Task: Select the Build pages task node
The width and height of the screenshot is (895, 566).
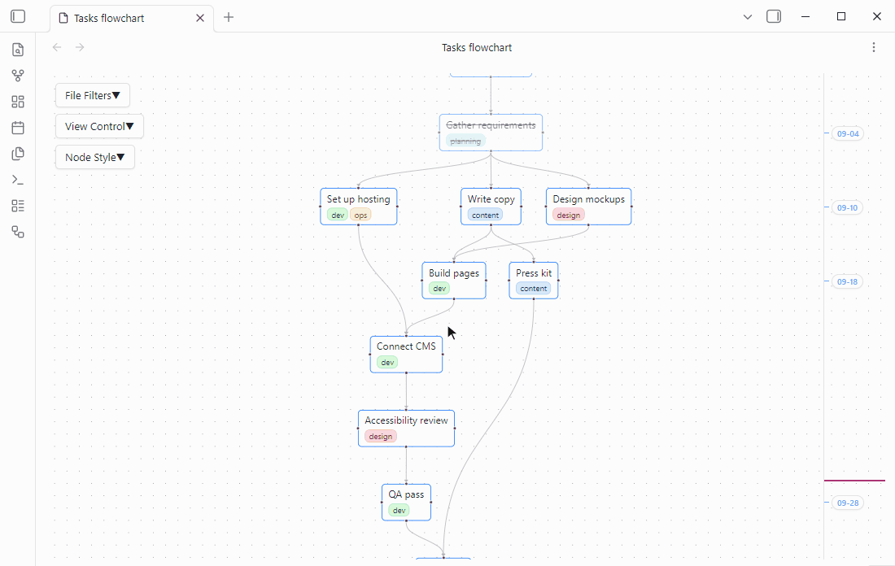Action: pos(454,280)
